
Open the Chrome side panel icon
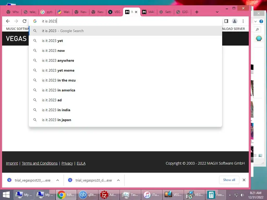point(226,21)
